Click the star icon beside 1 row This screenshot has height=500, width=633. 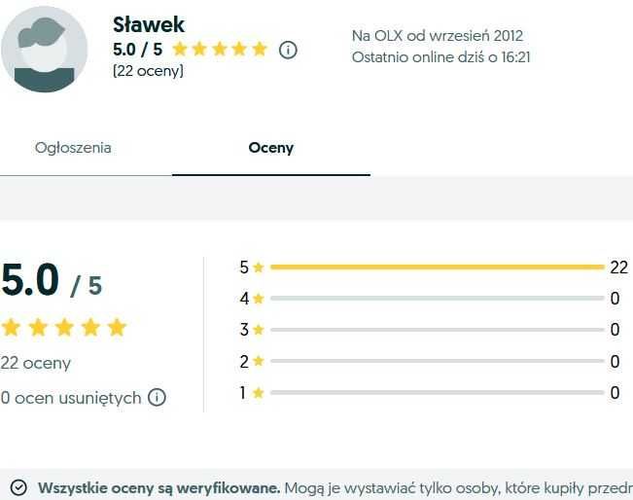point(259,392)
